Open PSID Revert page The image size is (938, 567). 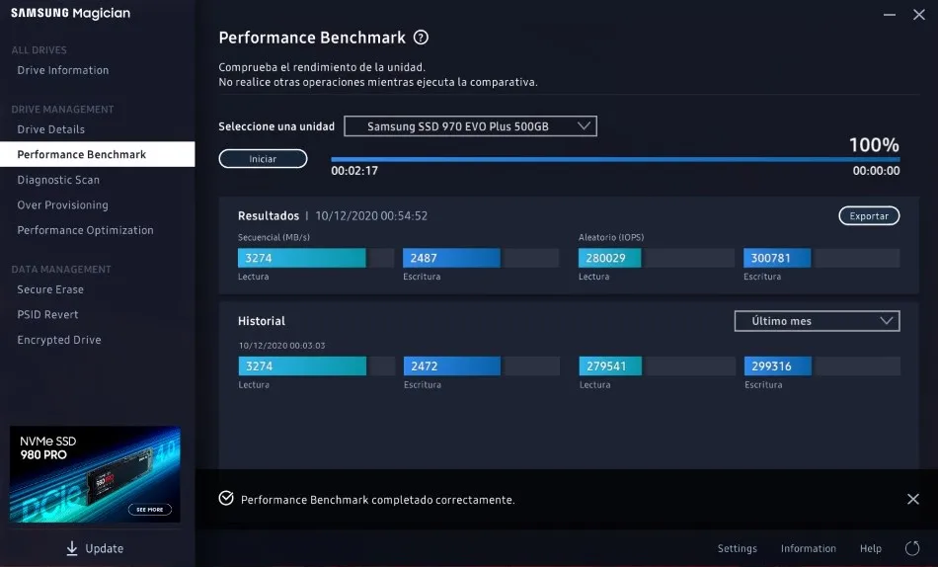(47, 314)
